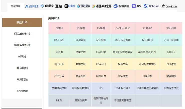Image resolution: width=185 pixels, height=109 pixels.
Task: Open 翻译网站 in the sidebar
Action: pos(22,68)
